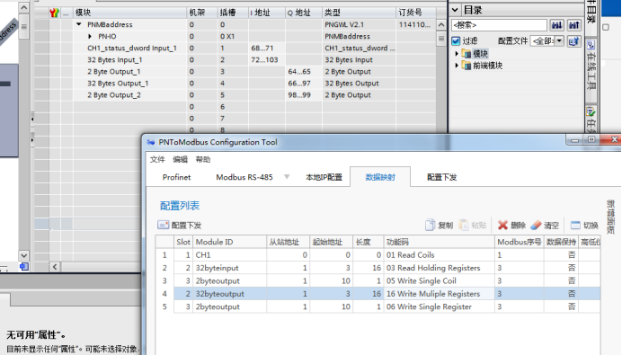The width and height of the screenshot is (622, 355).
Task: Click 05 Write Single Coil cell
Action: coord(439,280)
